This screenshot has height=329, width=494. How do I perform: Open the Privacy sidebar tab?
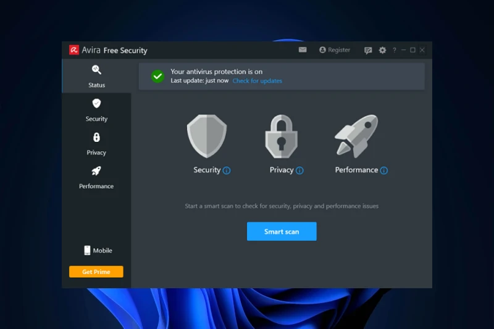click(96, 144)
